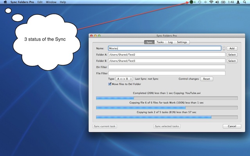Click in the Dir Filter input field
This screenshot has width=250, height=156.
(167, 67)
